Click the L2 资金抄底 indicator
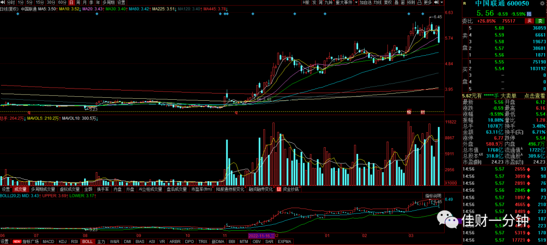 pos(288,190)
